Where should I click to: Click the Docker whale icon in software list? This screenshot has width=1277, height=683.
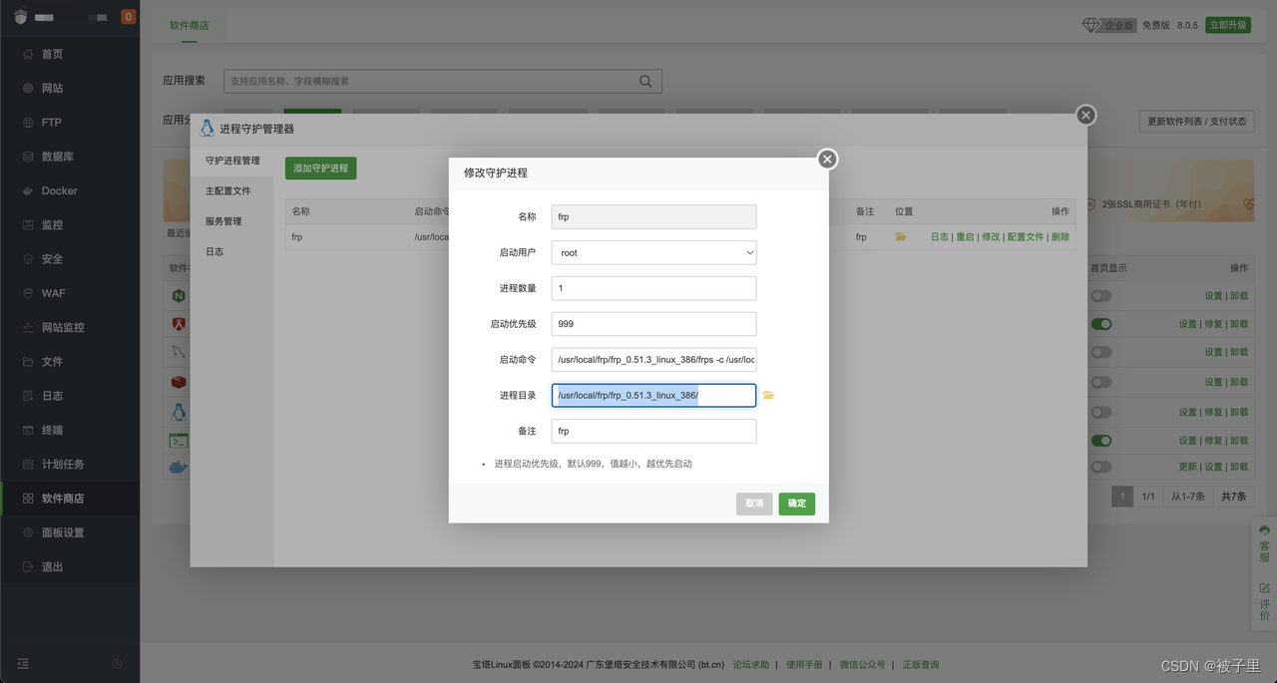(x=179, y=467)
